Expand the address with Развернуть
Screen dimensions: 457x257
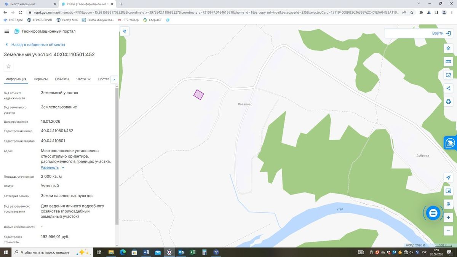click(x=53, y=168)
